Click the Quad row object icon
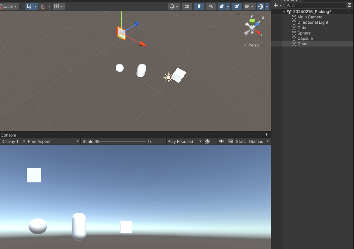 click(x=294, y=44)
